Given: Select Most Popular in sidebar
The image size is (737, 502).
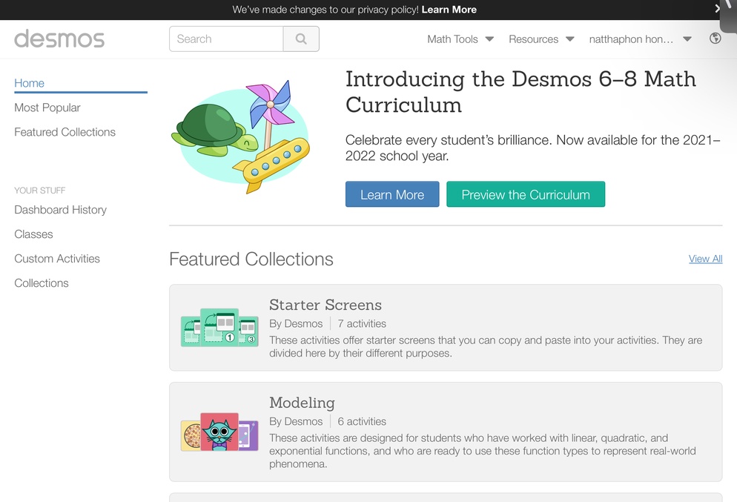Looking at the screenshot, I should tap(47, 108).
